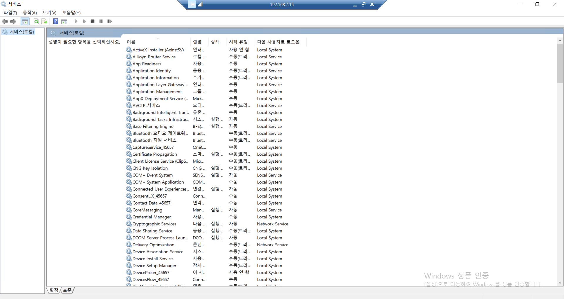Select the Delivery Optimization service
564x299 pixels.
153,245
